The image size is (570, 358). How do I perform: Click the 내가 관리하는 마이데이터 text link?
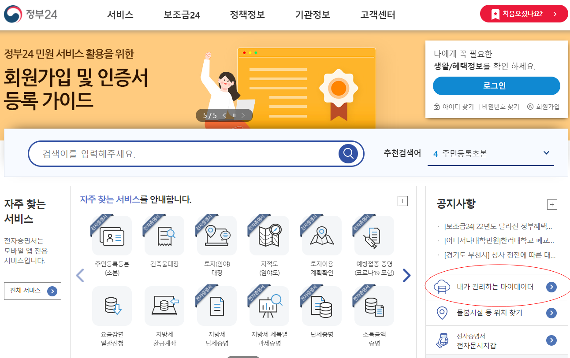click(495, 287)
